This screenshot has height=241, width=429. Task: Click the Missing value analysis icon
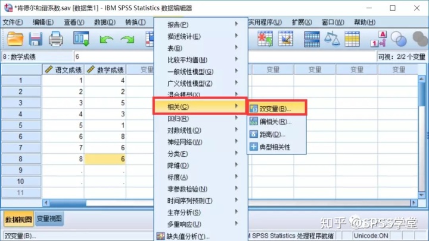click(161, 236)
